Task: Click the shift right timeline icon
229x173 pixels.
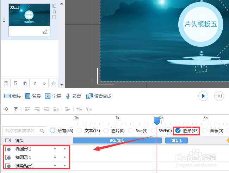Action: 89,109
